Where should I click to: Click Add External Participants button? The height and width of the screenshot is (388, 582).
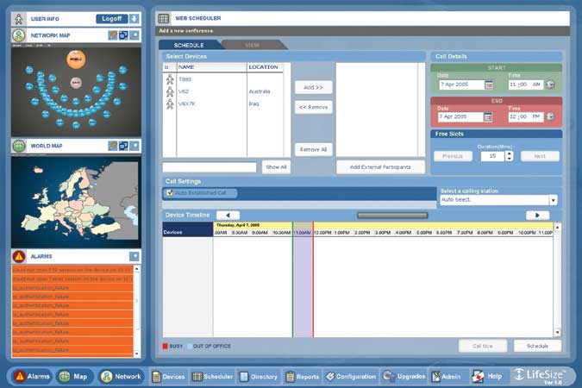point(379,166)
